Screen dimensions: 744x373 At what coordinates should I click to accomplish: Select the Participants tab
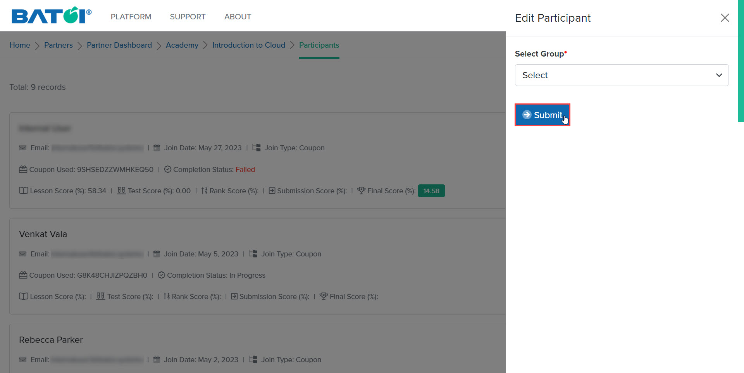pos(319,45)
